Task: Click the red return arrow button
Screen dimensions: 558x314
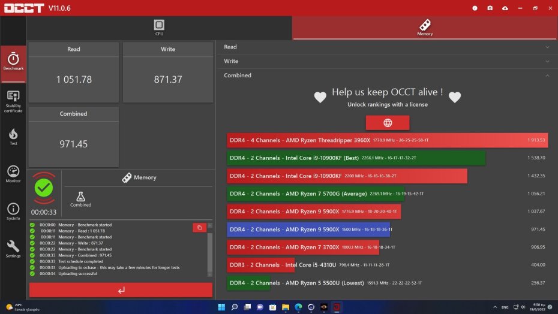Action: [121, 290]
